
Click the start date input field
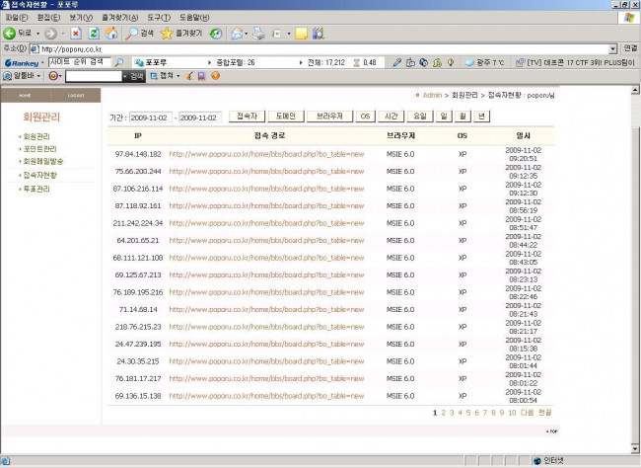click(x=150, y=117)
